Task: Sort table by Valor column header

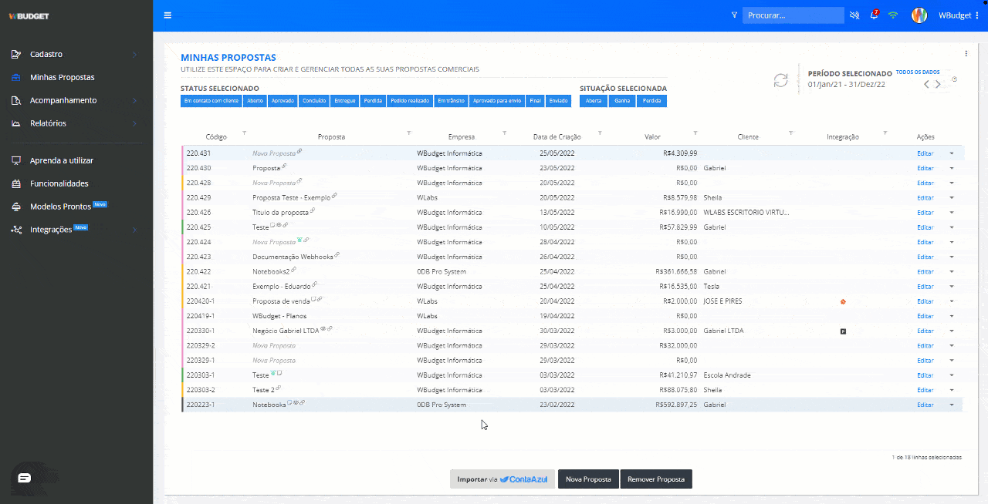Action: (x=653, y=137)
